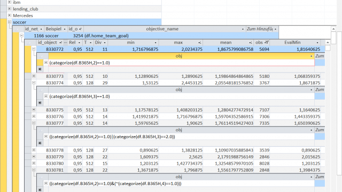This screenshot has height=192, width=342.
Task: Open EvalMin column dropdown arrow
Action: pyautogui.click(x=317, y=43)
